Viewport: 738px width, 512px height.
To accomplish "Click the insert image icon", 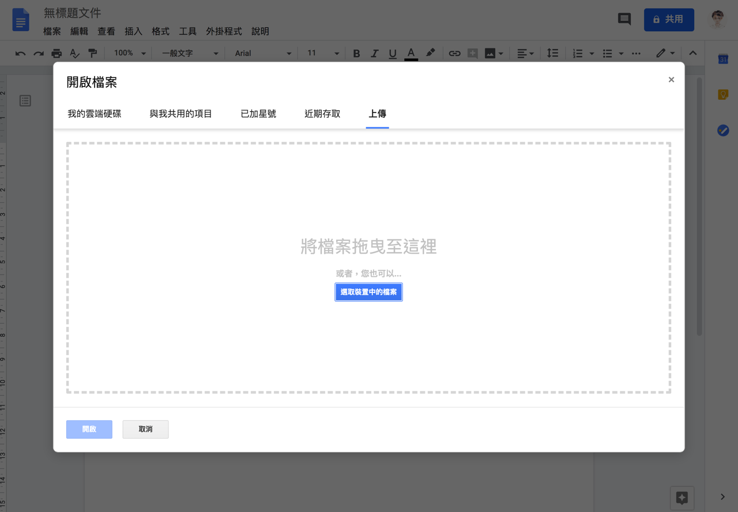I will pyautogui.click(x=490, y=53).
